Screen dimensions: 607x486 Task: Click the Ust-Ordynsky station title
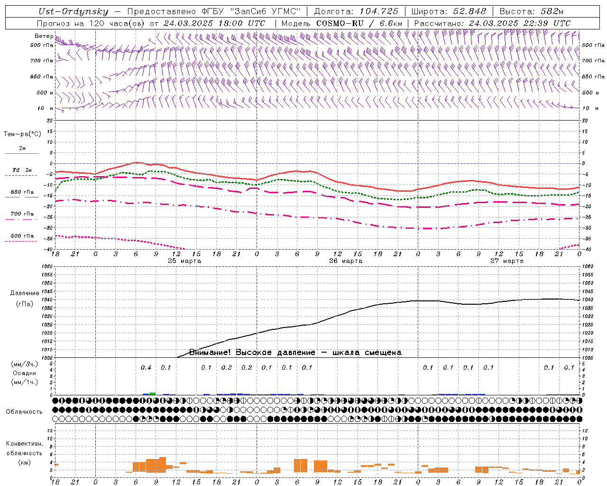click(x=73, y=11)
